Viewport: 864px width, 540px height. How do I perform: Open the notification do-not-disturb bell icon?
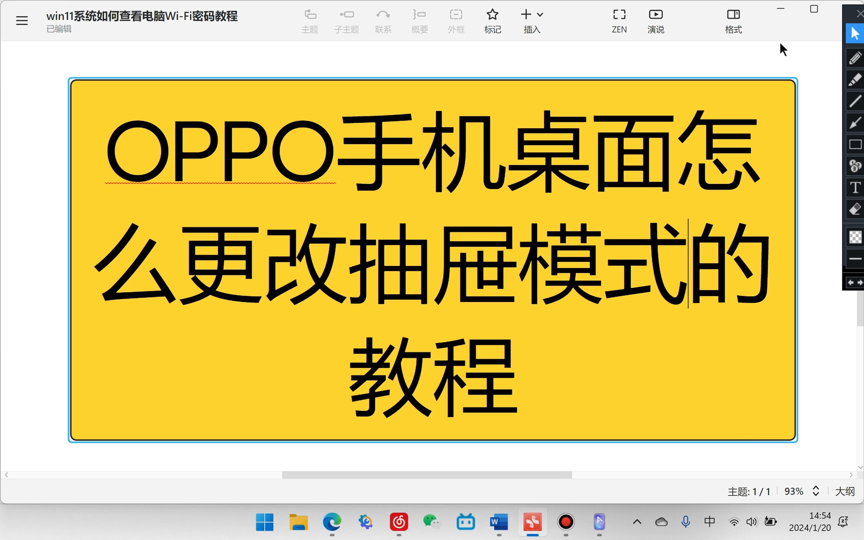coord(843,522)
